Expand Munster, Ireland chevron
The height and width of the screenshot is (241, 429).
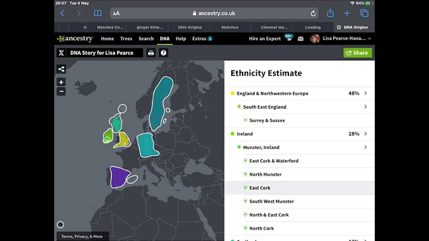click(x=365, y=147)
